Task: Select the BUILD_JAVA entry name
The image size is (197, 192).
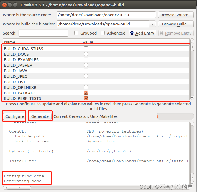Action: click(x=16, y=71)
